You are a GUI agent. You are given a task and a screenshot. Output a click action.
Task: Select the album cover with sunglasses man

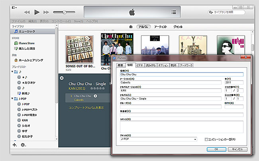click(x=231, y=45)
